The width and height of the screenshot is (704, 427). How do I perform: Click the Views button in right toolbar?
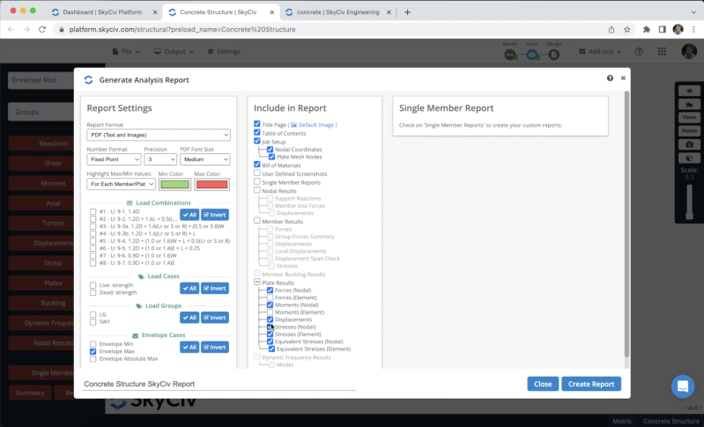click(689, 117)
